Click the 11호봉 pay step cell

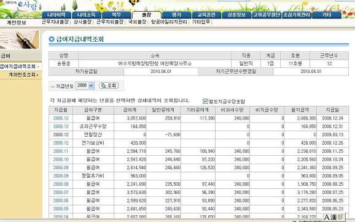[295, 64]
